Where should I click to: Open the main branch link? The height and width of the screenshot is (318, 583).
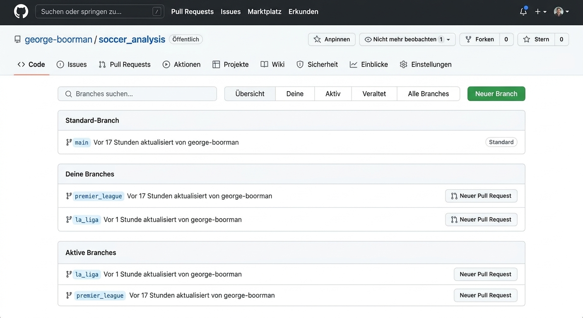[x=82, y=142]
